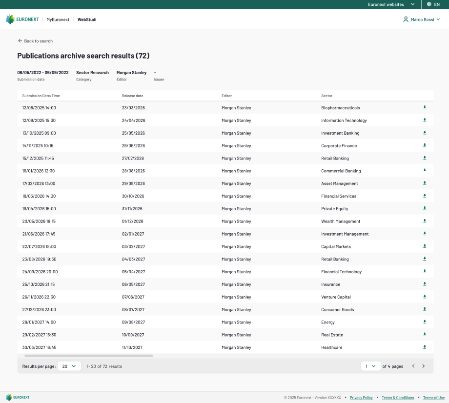Open the WebStudi header item
The height and width of the screenshot is (403, 449).
click(87, 20)
